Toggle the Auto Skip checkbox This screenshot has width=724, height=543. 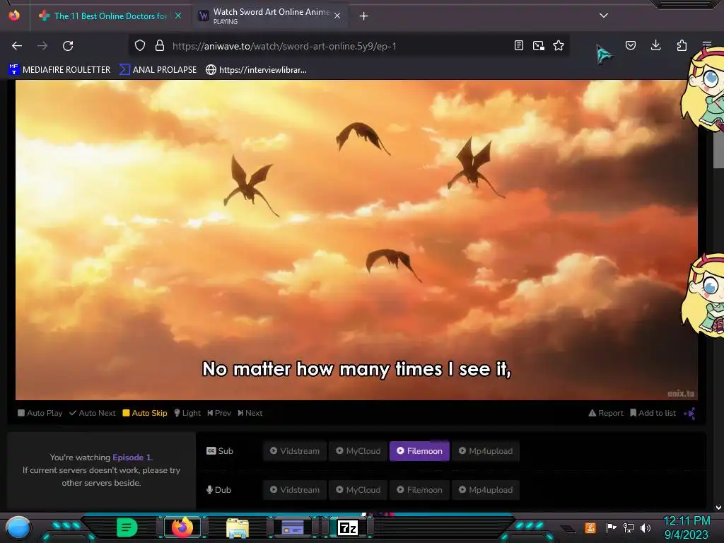(144, 413)
